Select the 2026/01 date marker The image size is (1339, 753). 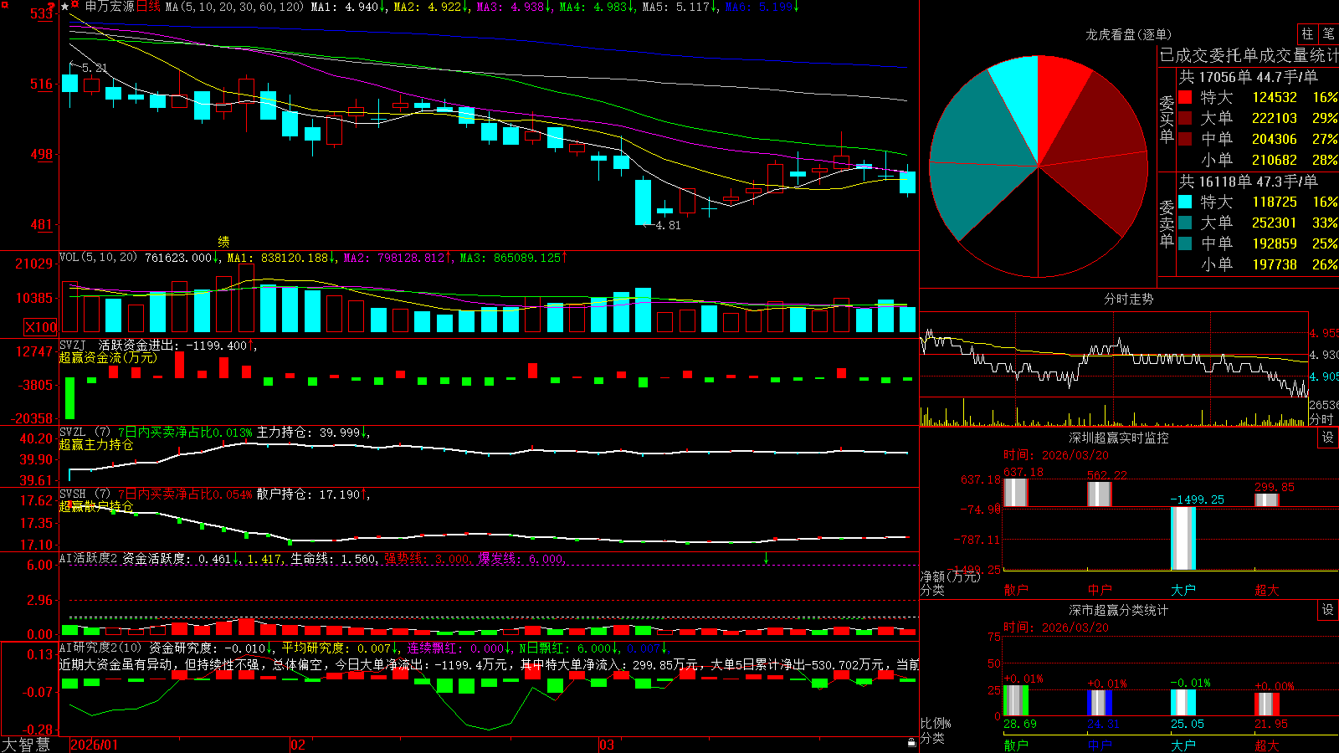pos(94,745)
